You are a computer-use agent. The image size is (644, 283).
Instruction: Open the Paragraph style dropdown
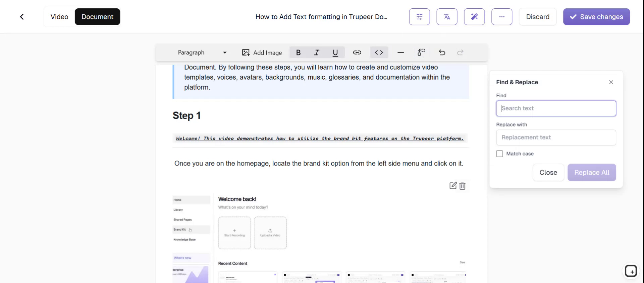click(x=202, y=53)
